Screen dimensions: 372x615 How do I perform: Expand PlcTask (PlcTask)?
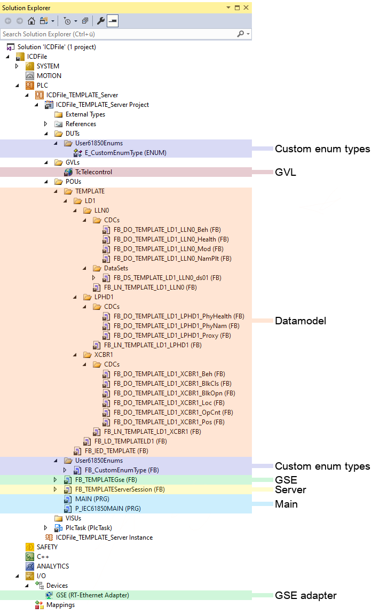point(45,527)
